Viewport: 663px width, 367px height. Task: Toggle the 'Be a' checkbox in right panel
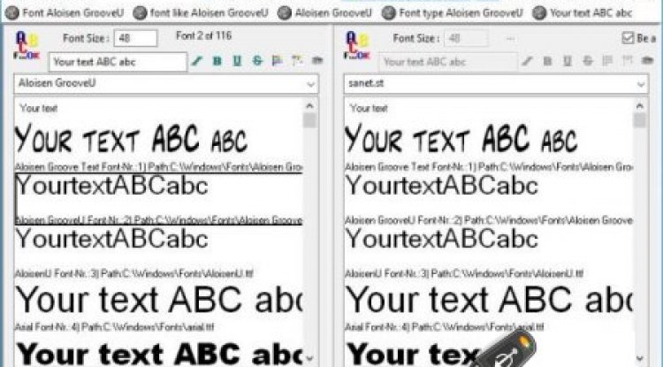[628, 38]
